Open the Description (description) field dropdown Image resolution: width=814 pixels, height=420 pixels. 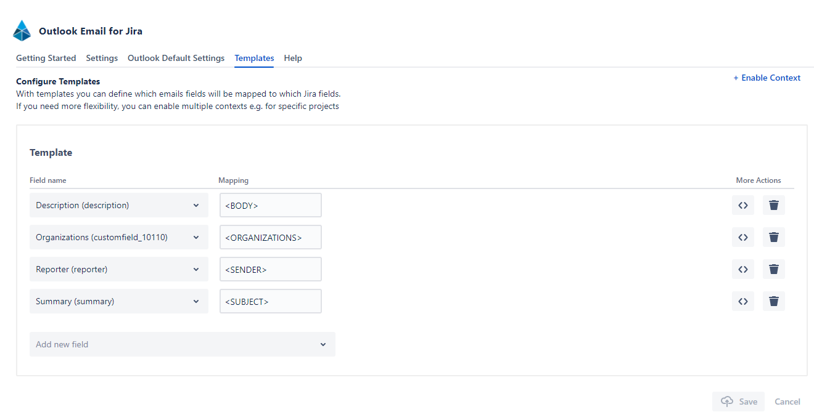click(118, 205)
